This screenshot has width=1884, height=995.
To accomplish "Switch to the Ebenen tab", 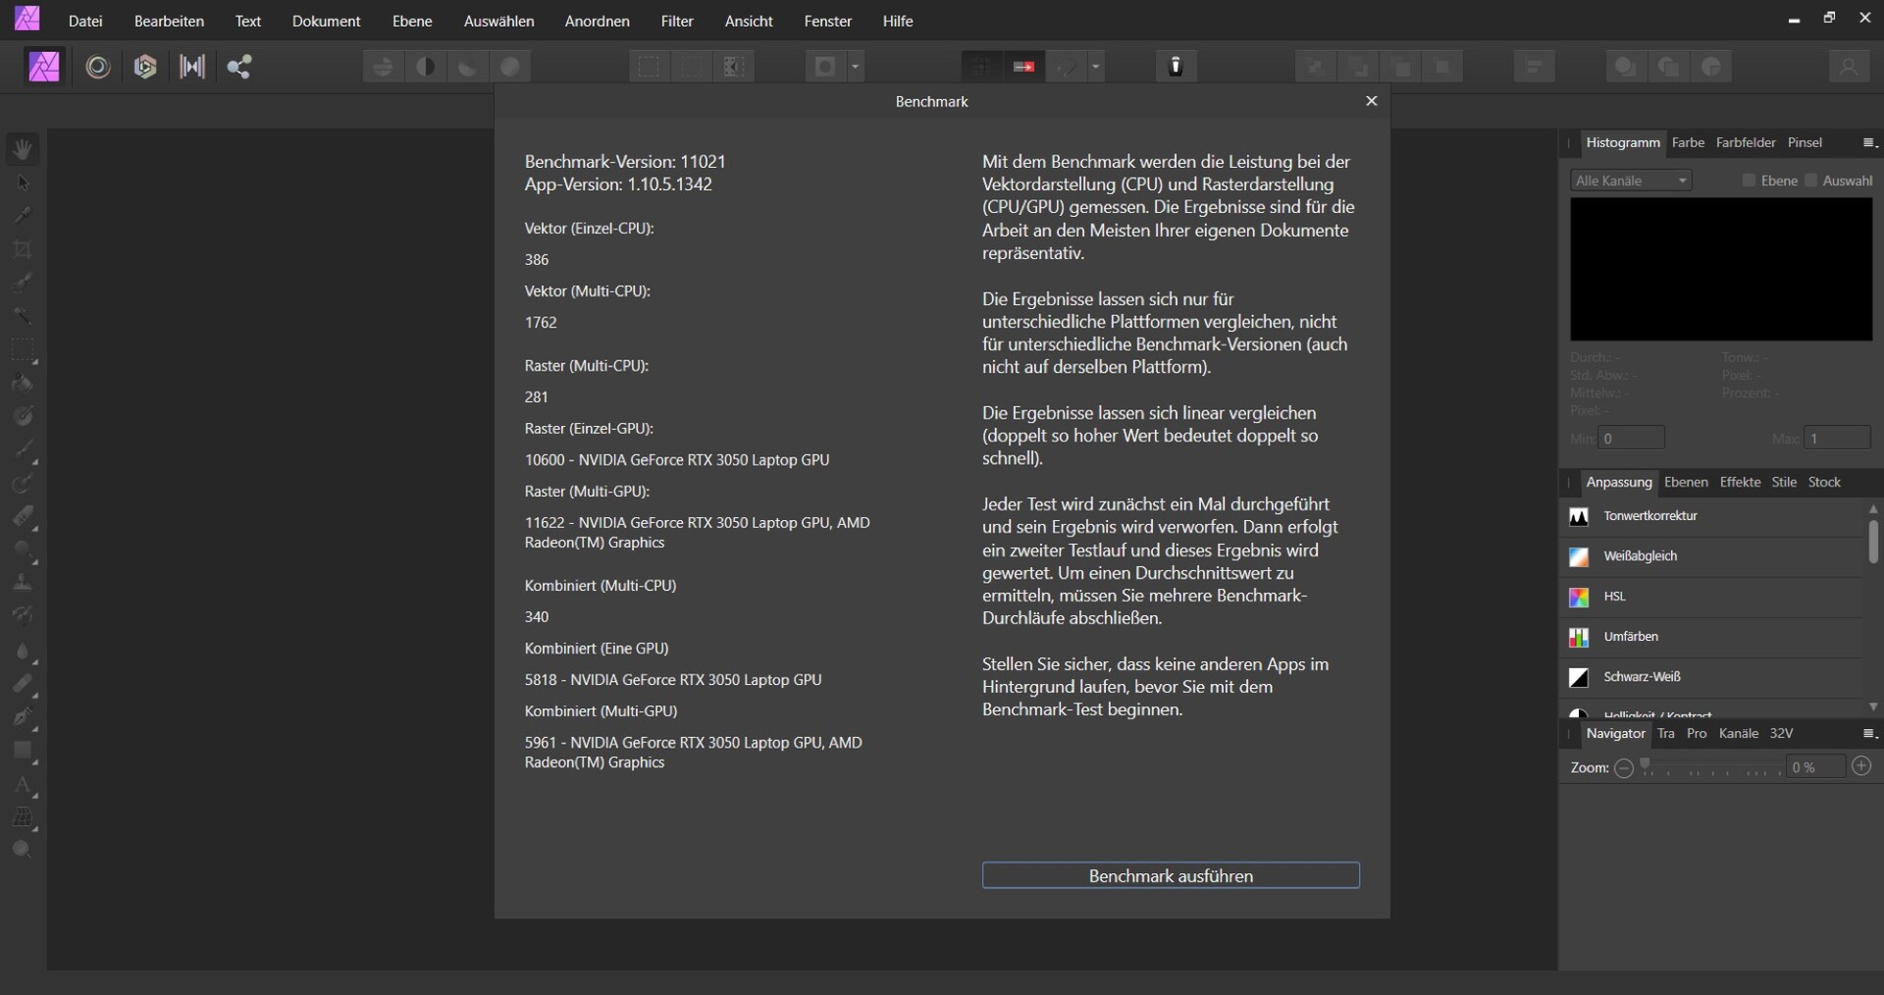I will point(1686,482).
